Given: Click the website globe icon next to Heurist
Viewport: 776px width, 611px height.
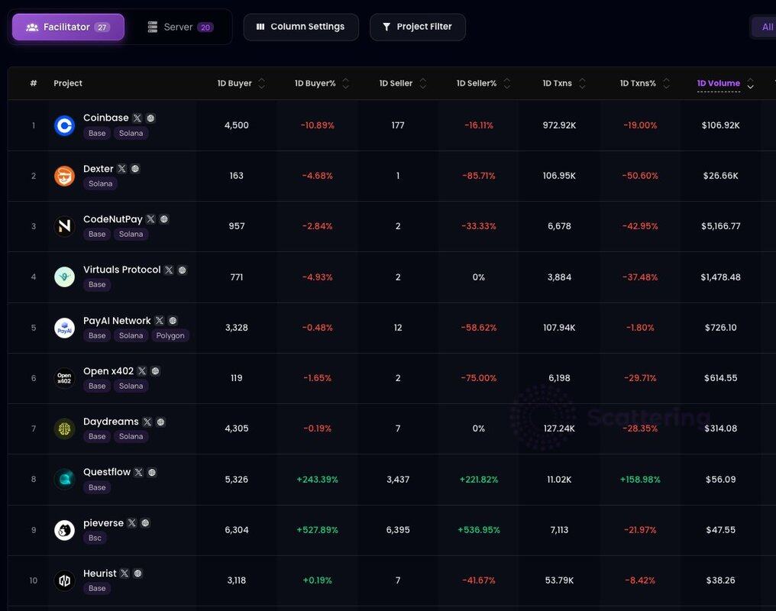Looking at the screenshot, I should tap(138, 574).
